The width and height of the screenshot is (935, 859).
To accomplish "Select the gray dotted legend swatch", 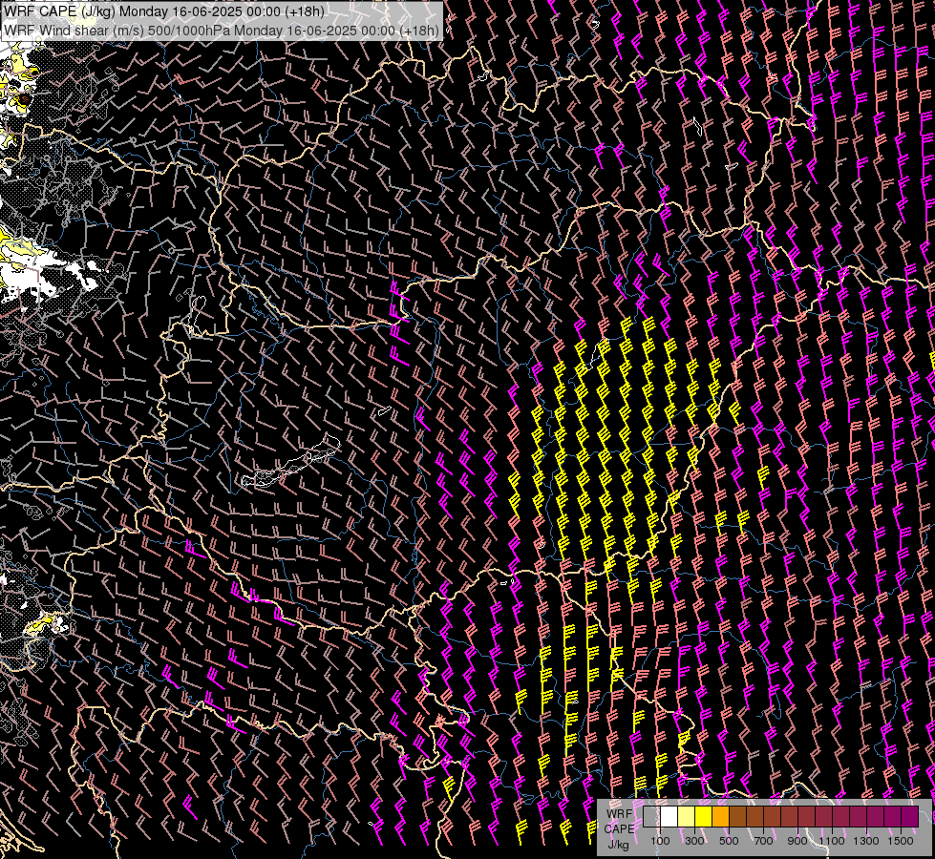I will click(x=651, y=816).
